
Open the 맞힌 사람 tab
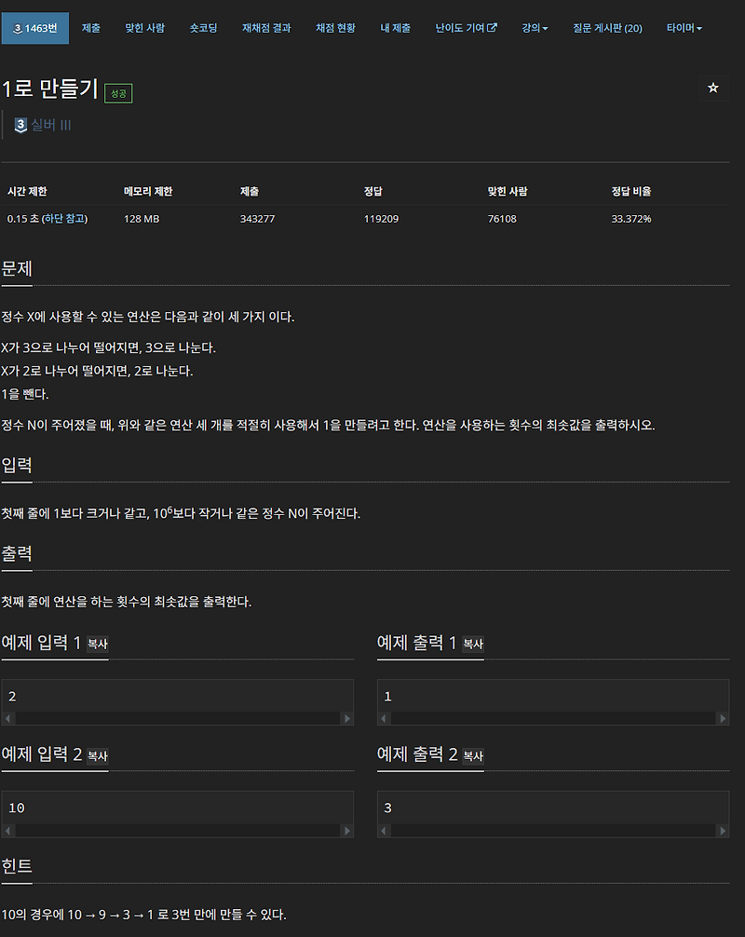(144, 28)
